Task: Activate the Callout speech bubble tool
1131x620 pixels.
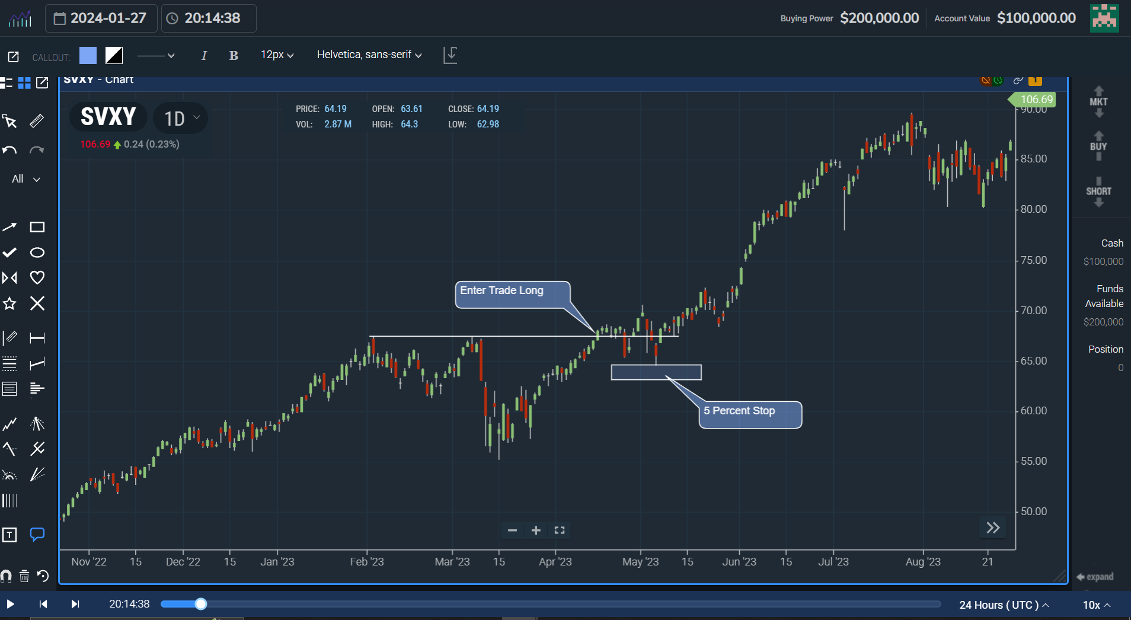Action: [x=37, y=534]
